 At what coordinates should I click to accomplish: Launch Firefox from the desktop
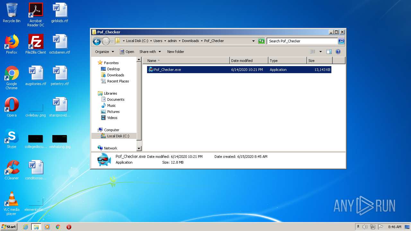tap(12, 44)
